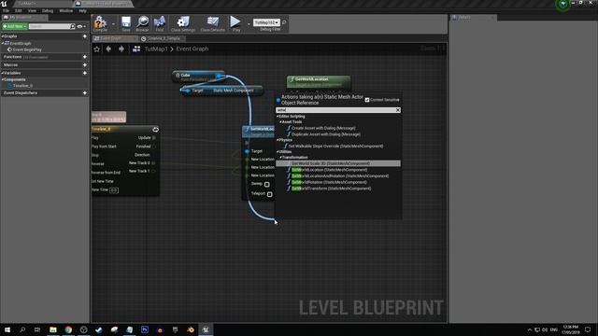Screen dimensions: 598x336
Task: Save the blueprint with the Save icon
Action: point(126,22)
